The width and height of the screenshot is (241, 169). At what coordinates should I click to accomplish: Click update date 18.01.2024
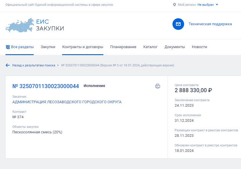coord(184,150)
